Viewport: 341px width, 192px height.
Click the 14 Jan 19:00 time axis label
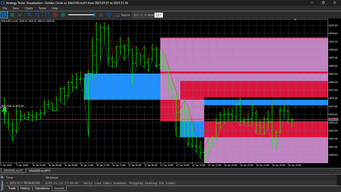[295, 165]
